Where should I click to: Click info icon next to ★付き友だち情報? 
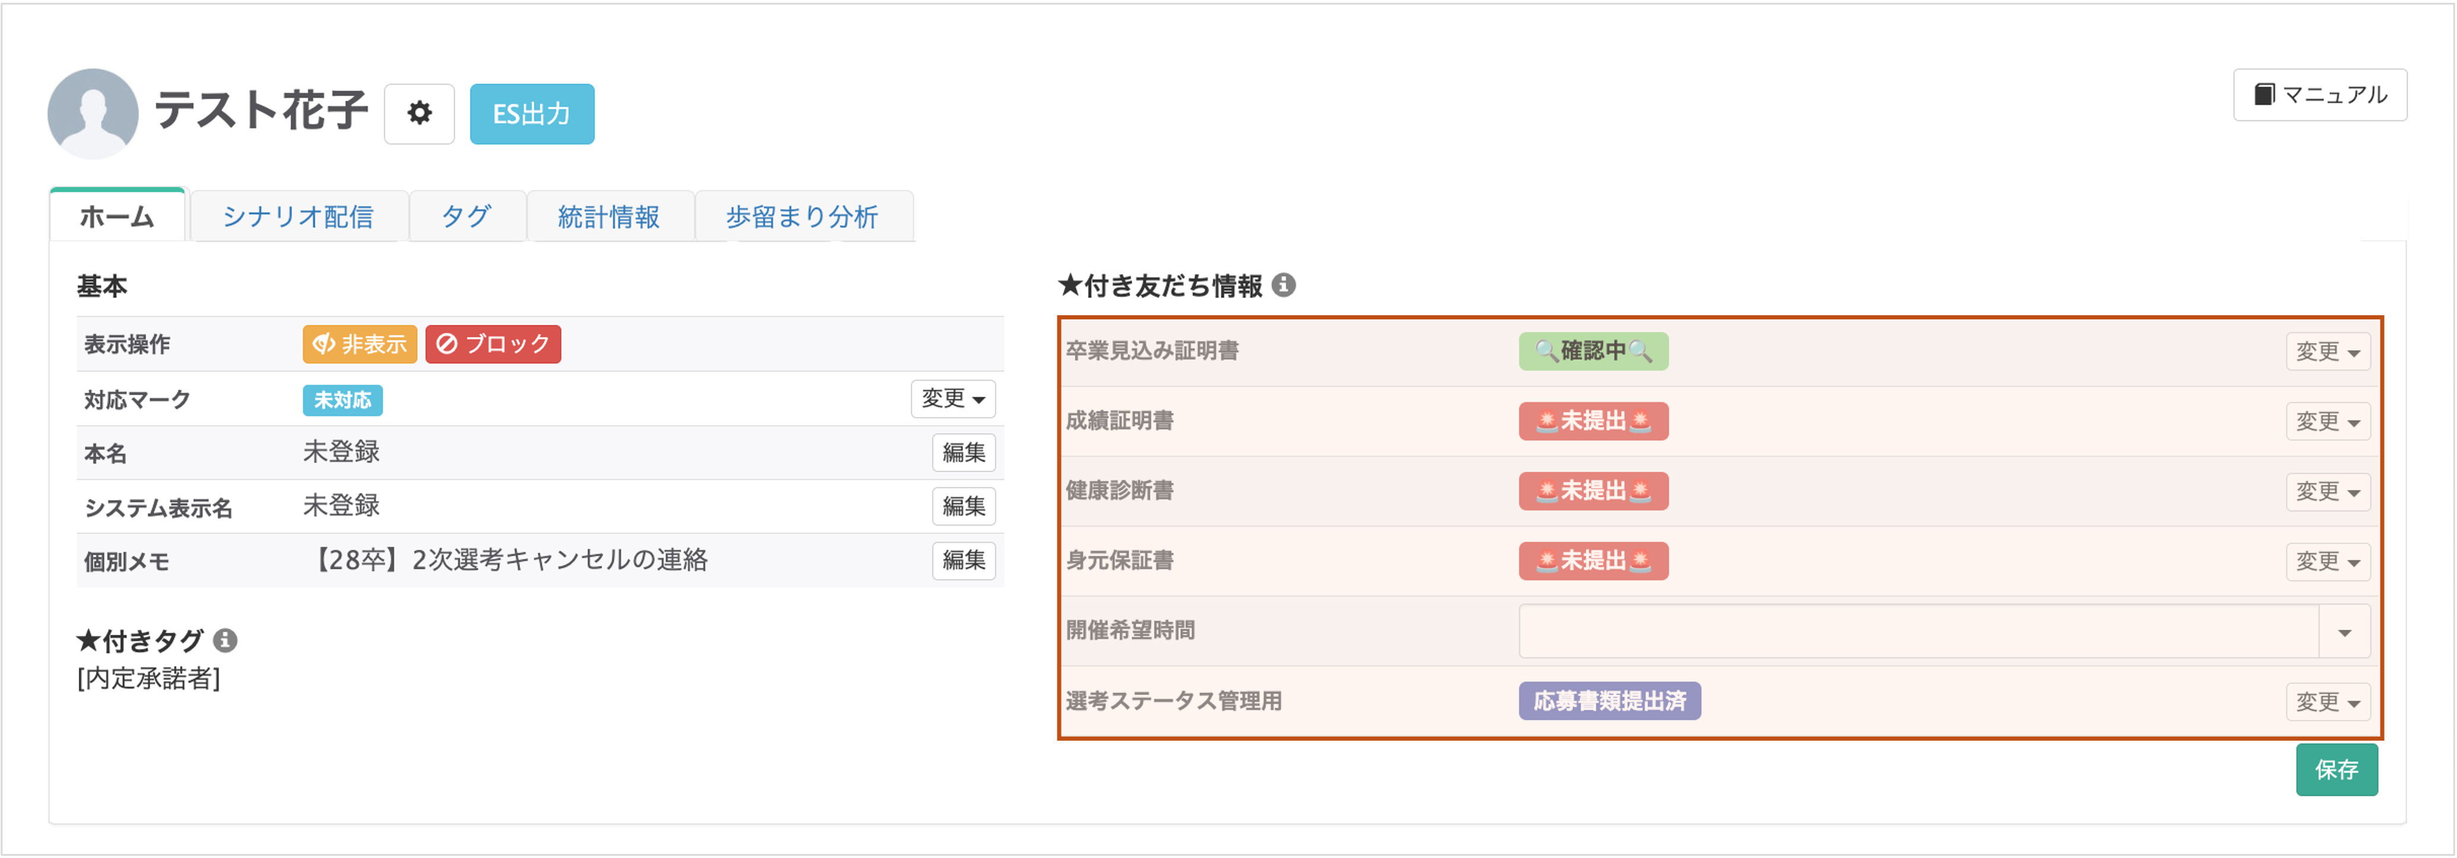coord(1284,285)
